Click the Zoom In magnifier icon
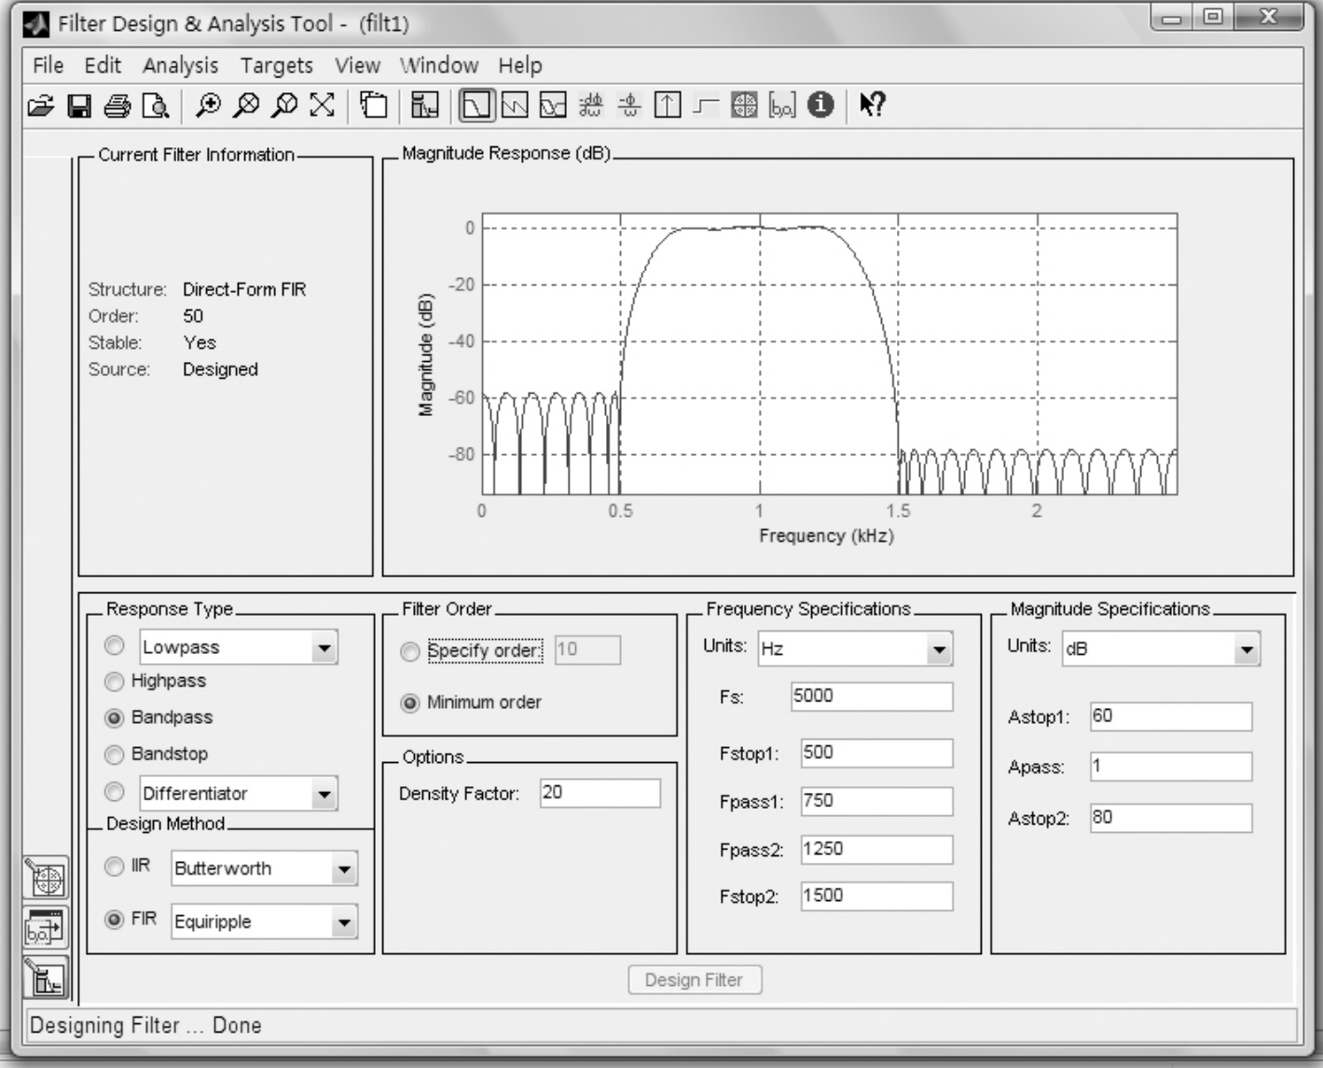Image resolution: width=1323 pixels, height=1068 pixels. click(x=208, y=105)
